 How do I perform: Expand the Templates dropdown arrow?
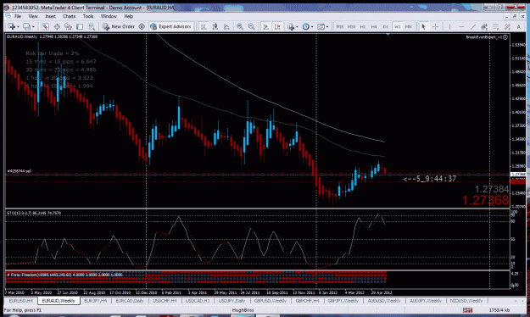pos(326,26)
